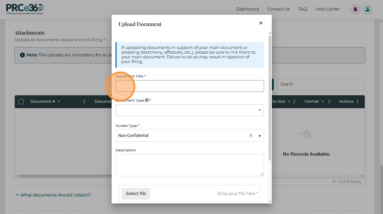This screenshot has height=214, width=383.
Task: Open Actions column menu dots
Action: pyautogui.click(x=358, y=102)
